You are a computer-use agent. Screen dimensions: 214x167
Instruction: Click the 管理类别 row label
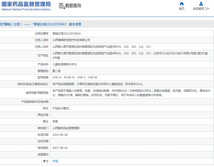tap(43, 71)
